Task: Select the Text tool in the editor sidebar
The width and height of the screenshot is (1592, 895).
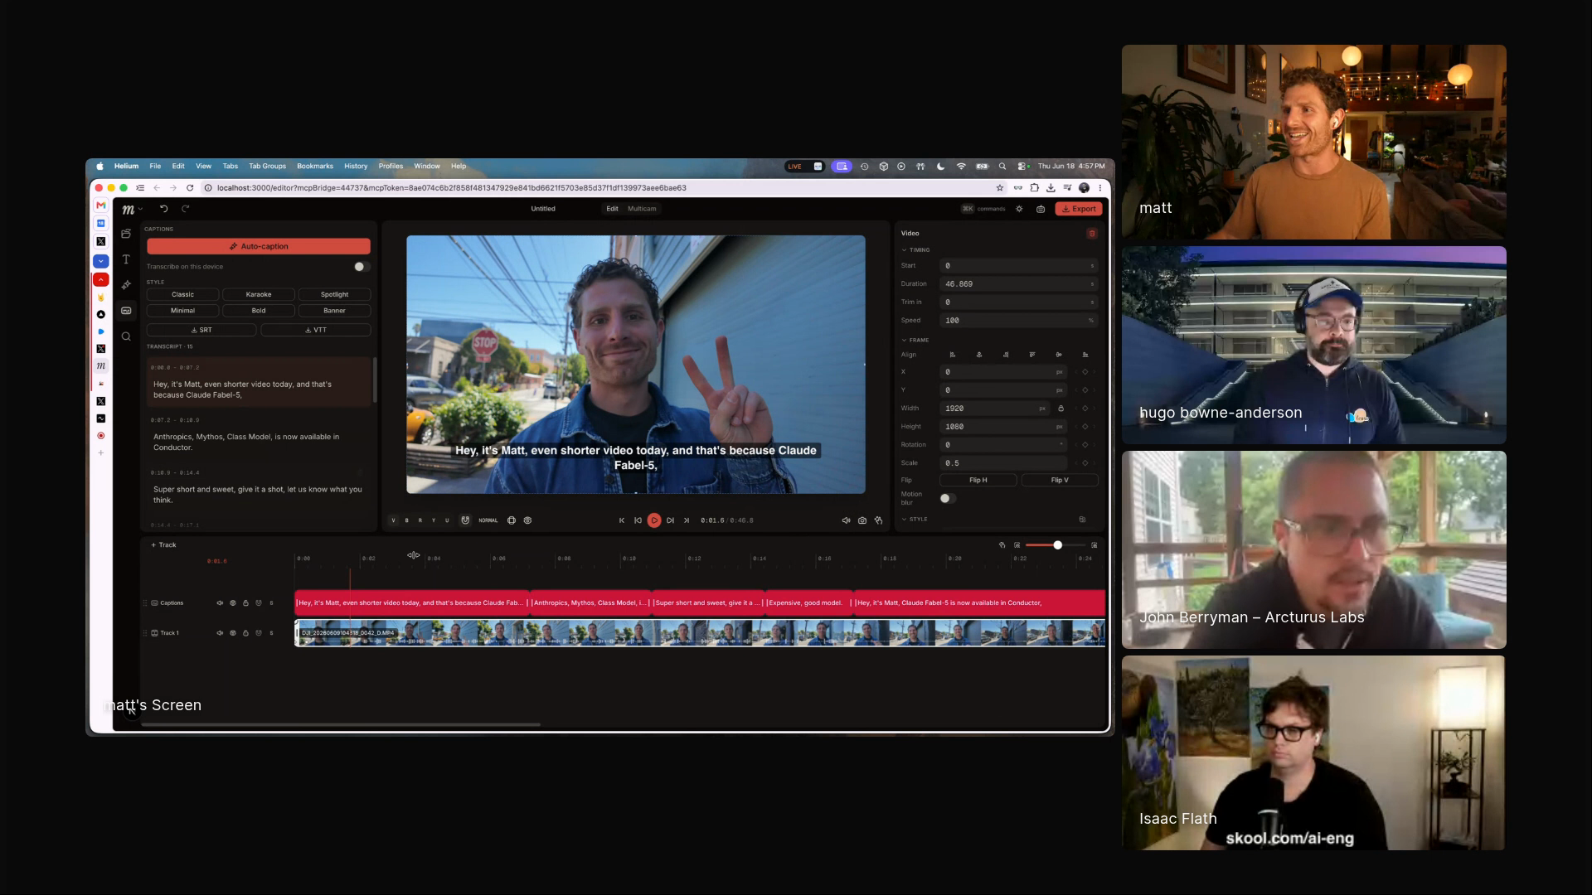Action: [x=126, y=259]
